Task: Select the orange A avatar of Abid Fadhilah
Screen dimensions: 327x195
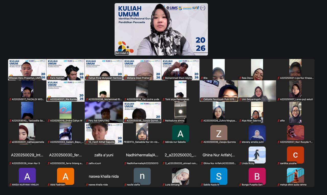Action: point(65,176)
